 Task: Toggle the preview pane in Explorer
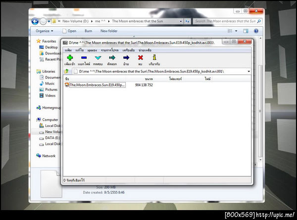(246, 31)
